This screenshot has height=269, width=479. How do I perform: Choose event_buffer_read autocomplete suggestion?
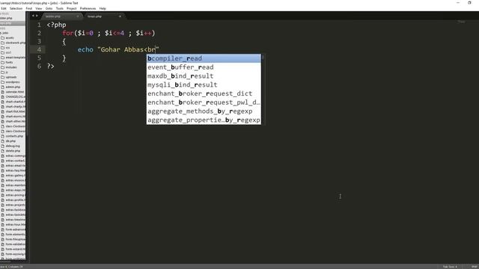tap(204, 67)
